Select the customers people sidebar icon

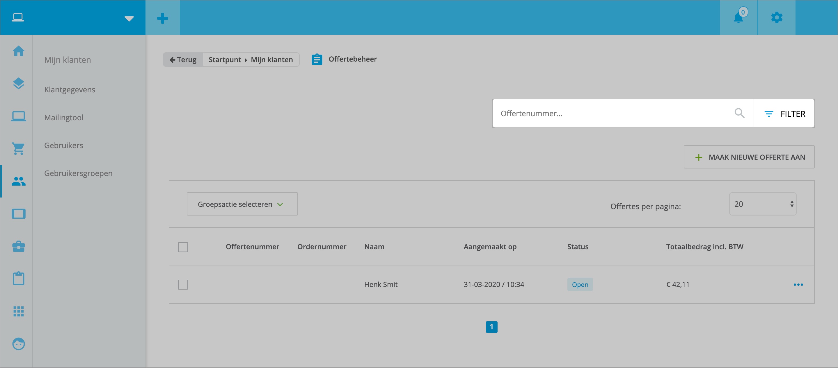pos(19,181)
